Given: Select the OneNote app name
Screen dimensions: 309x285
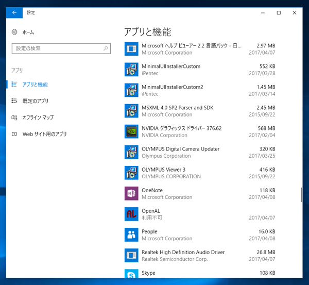Looking at the screenshot, I should (x=152, y=190).
